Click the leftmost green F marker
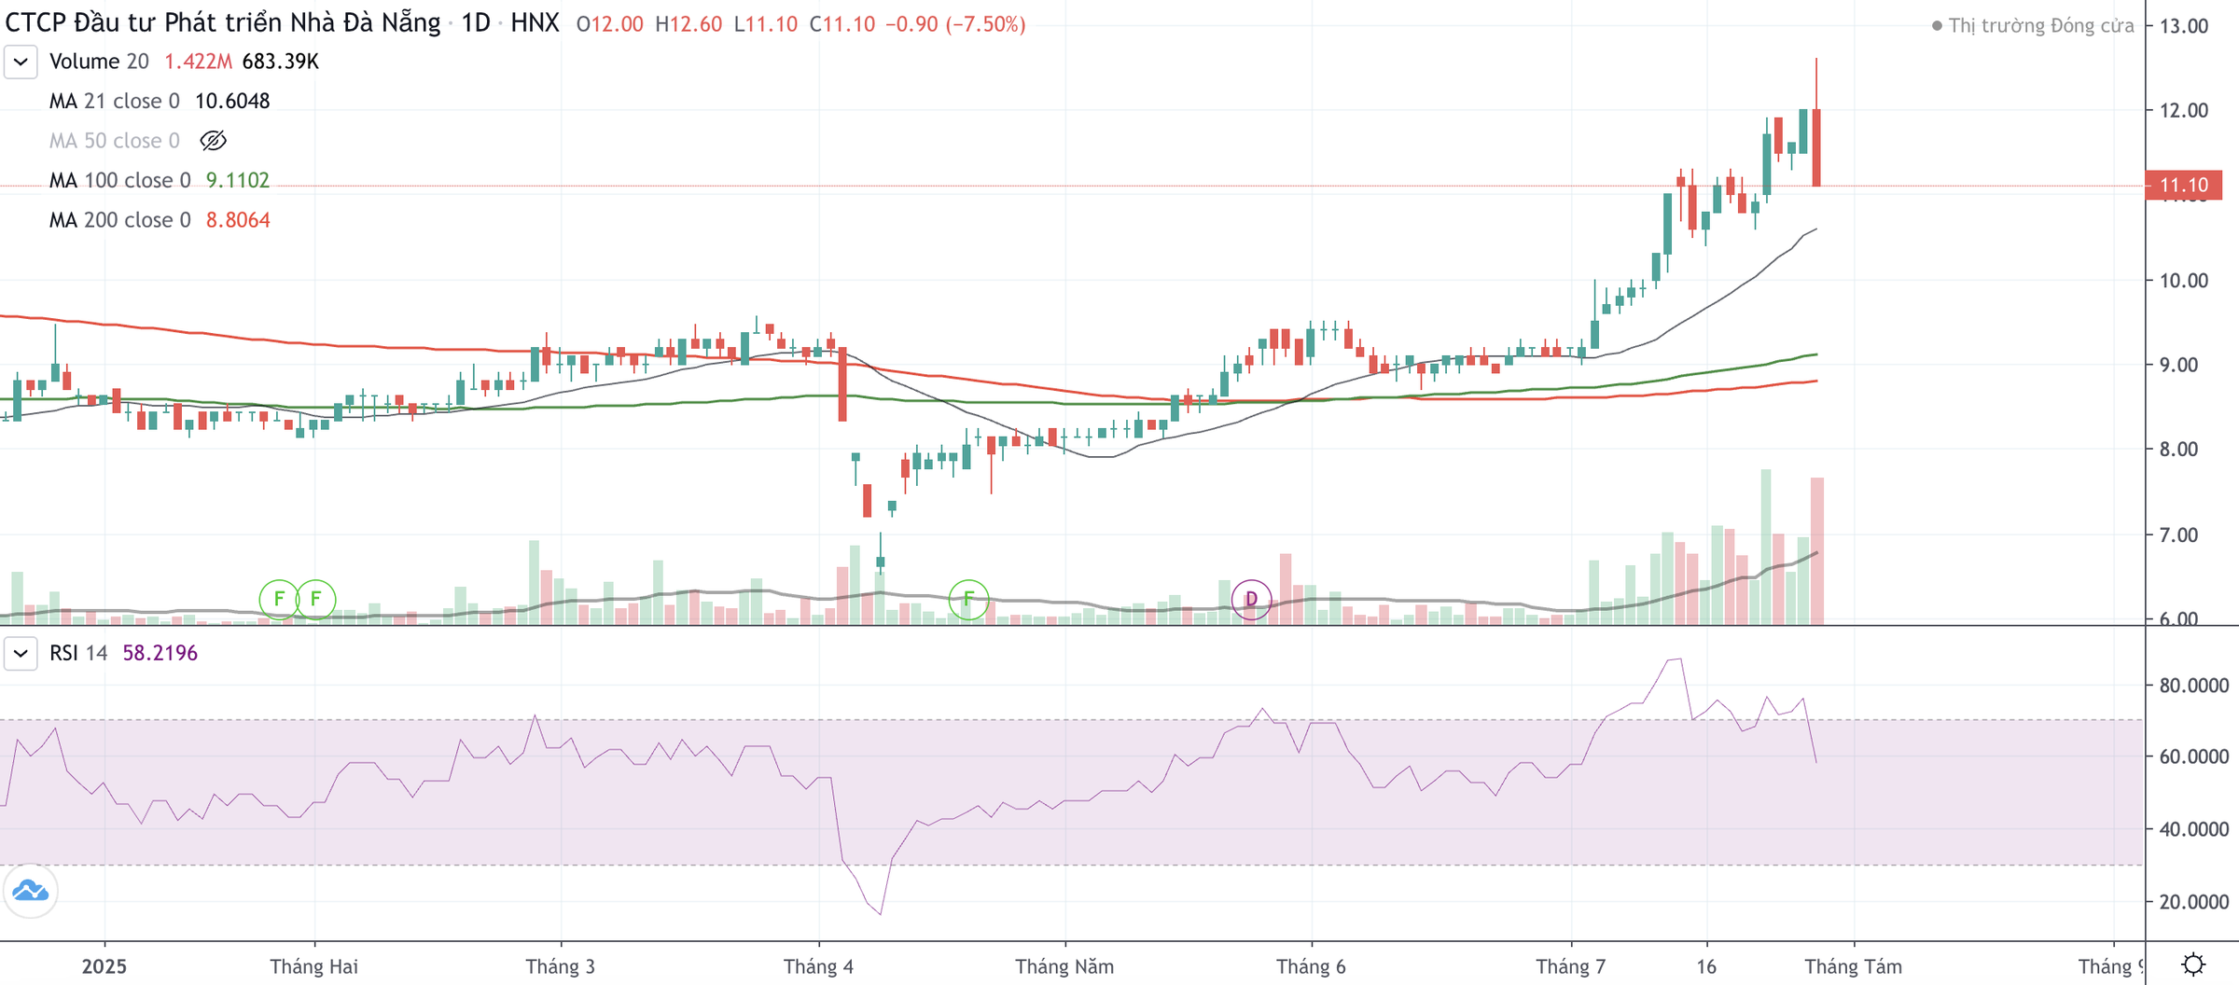The height and width of the screenshot is (985, 2239). [x=278, y=599]
